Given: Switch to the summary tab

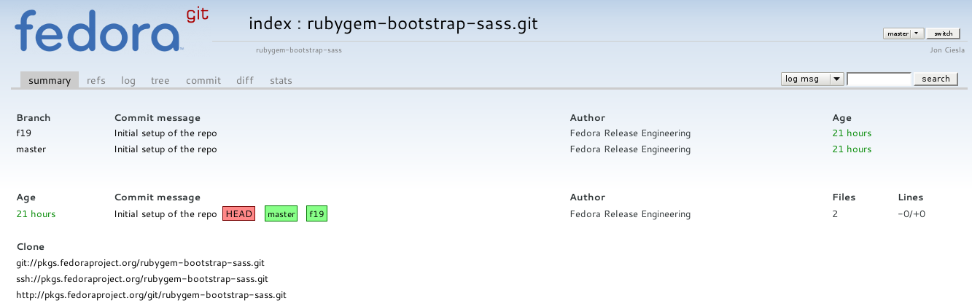Looking at the screenshot, I should 50,81.
